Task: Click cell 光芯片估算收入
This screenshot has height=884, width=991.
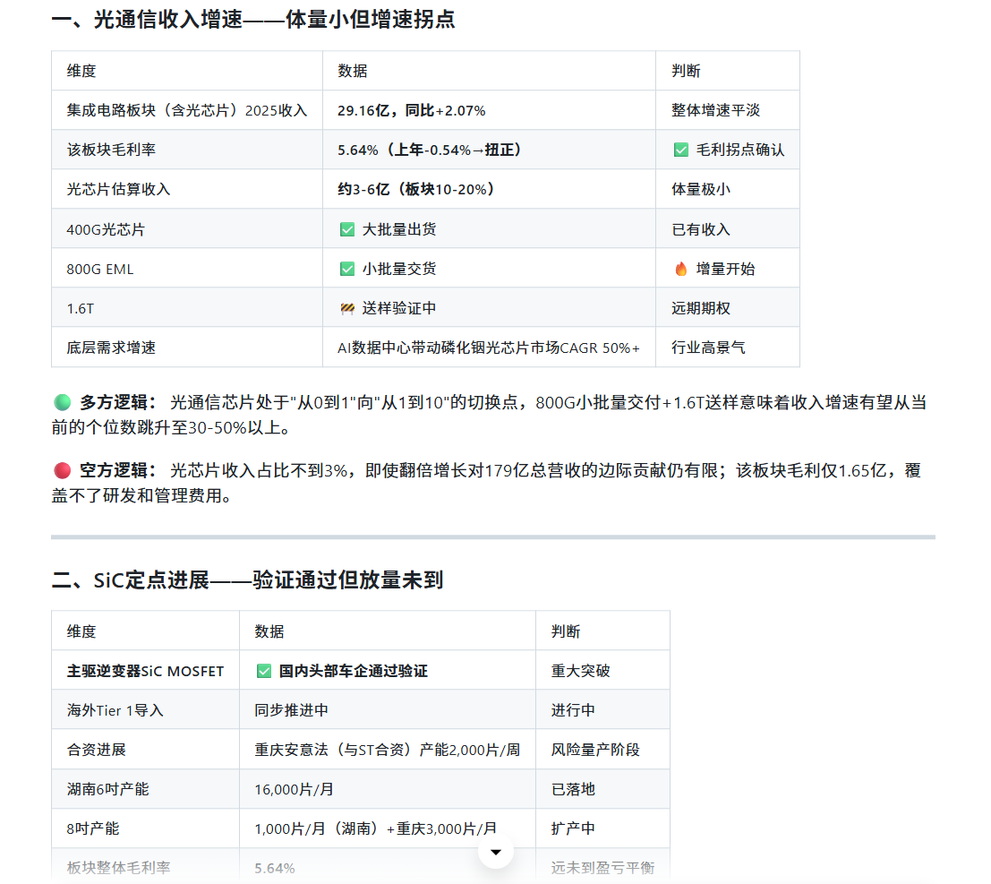Action: pyautogui.click(x=187, y=190)
